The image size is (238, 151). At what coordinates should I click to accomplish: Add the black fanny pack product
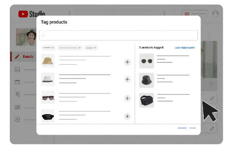127,116
